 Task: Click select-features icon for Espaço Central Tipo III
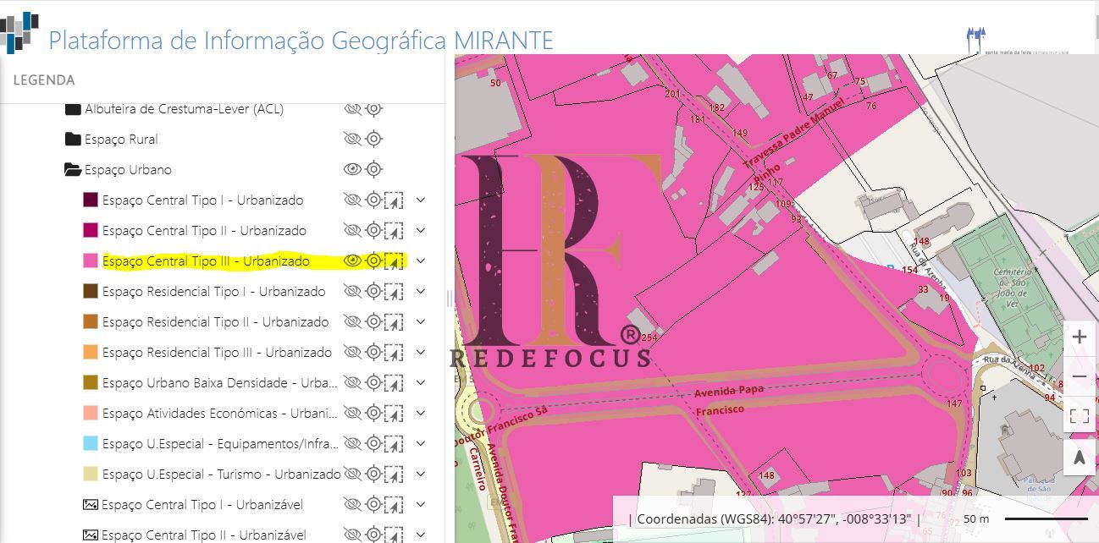point(394,261)
